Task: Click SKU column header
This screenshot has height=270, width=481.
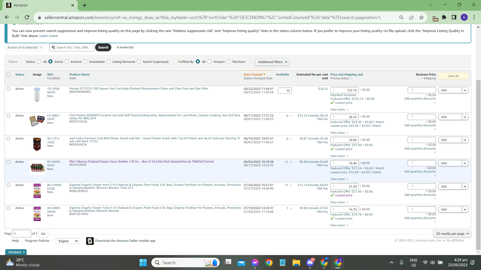Action: (50, 74)
